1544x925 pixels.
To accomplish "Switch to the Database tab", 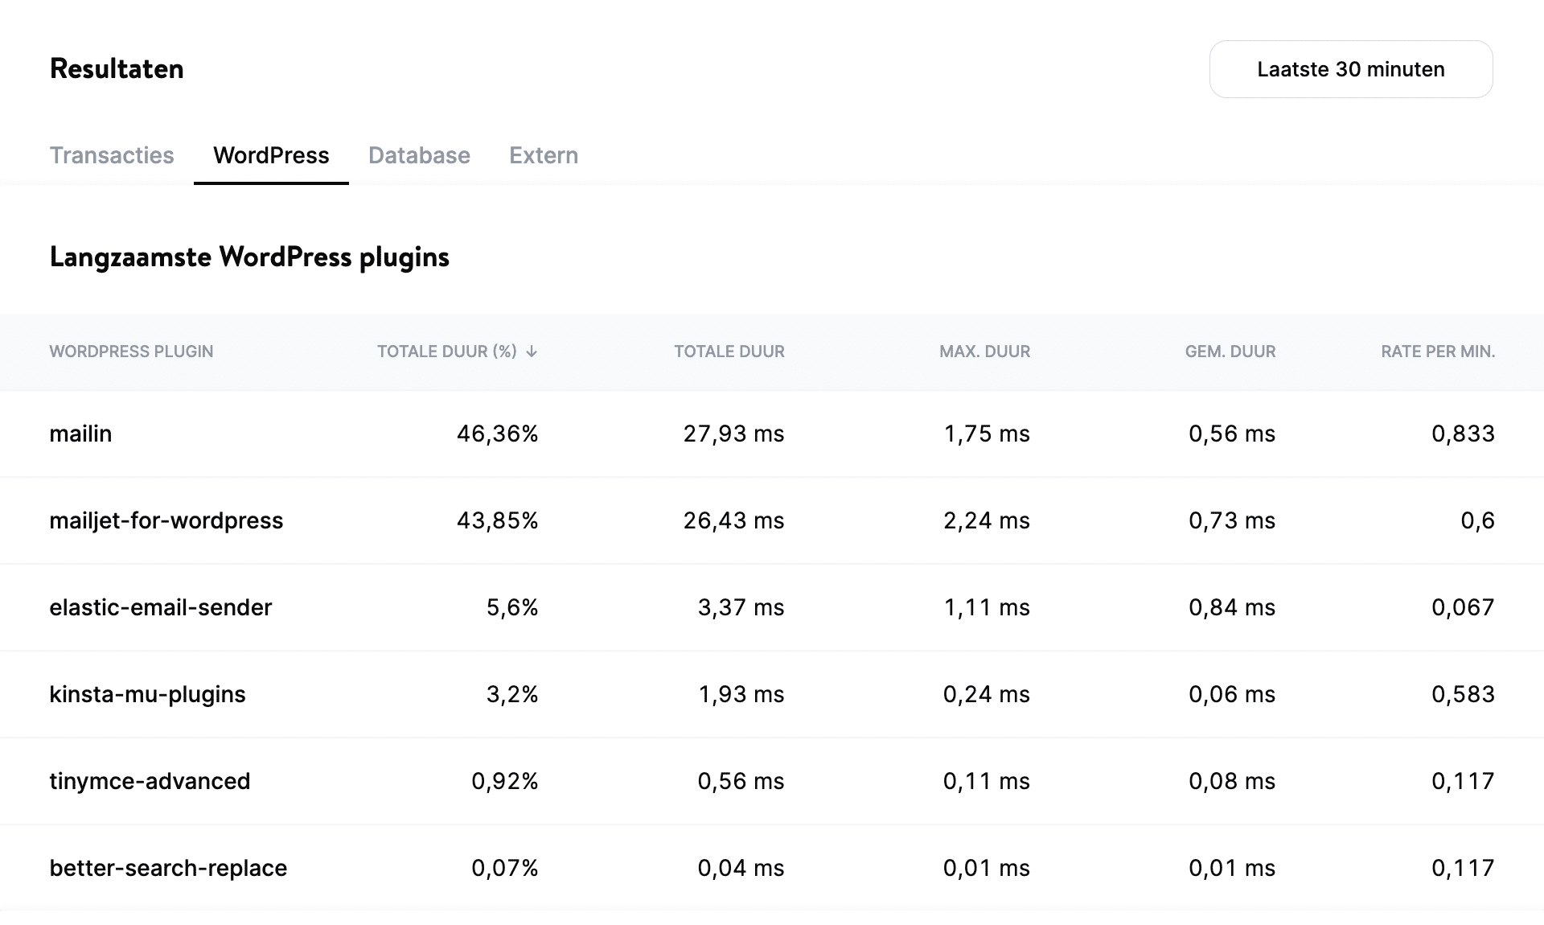I will (418, 155).
